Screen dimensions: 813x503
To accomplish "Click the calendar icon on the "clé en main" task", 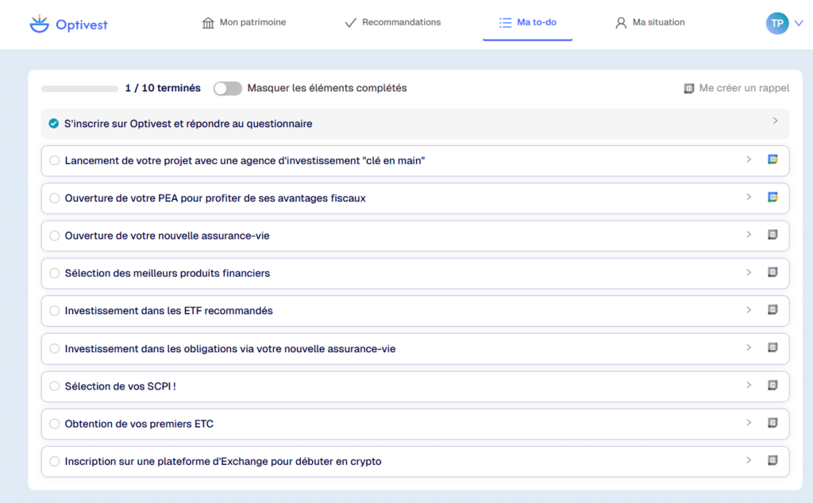I will [x=773, y=159].
